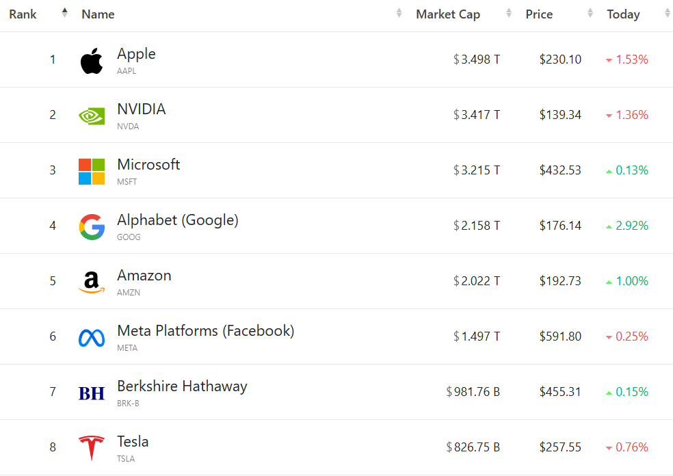Open the Meta Platforms (Facebook) link
673x476 pixels.
click(x=205, y=331)
